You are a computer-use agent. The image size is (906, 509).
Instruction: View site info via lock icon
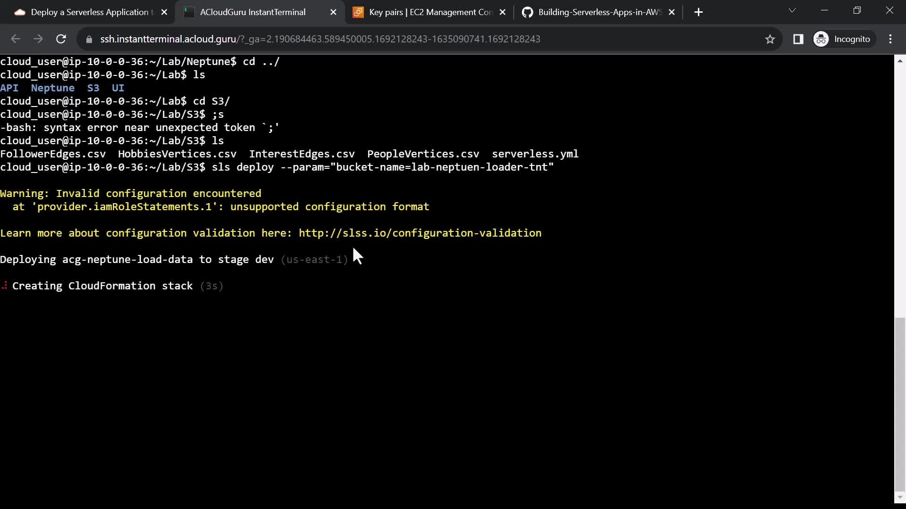89,39
